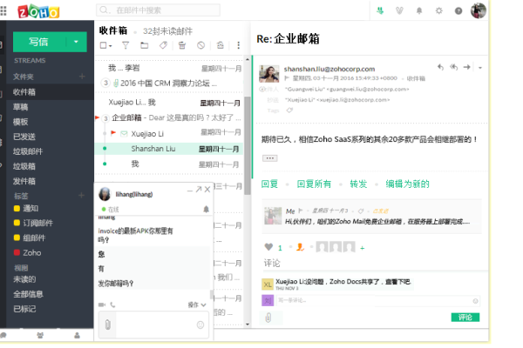This screenshot has height=348, width=523.
Task: Open the user profile avatar
Action: coord(479,10)
